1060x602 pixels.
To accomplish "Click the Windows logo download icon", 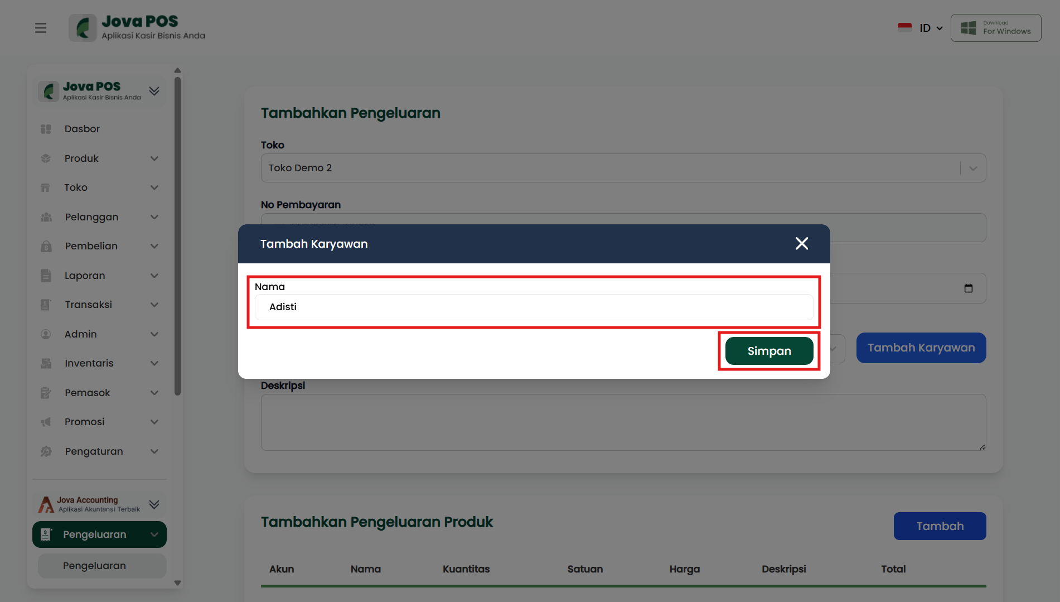I will pyautogui.click(x=969, y=28).
